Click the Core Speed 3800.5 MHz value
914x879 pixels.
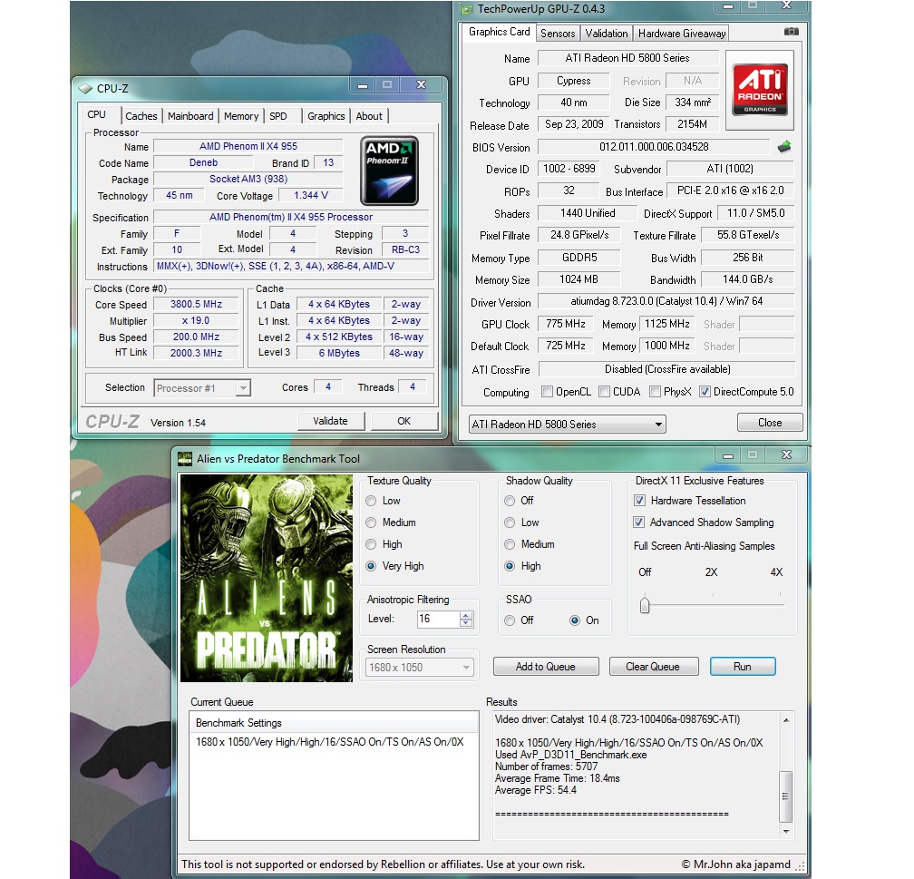tap(196, 305)
